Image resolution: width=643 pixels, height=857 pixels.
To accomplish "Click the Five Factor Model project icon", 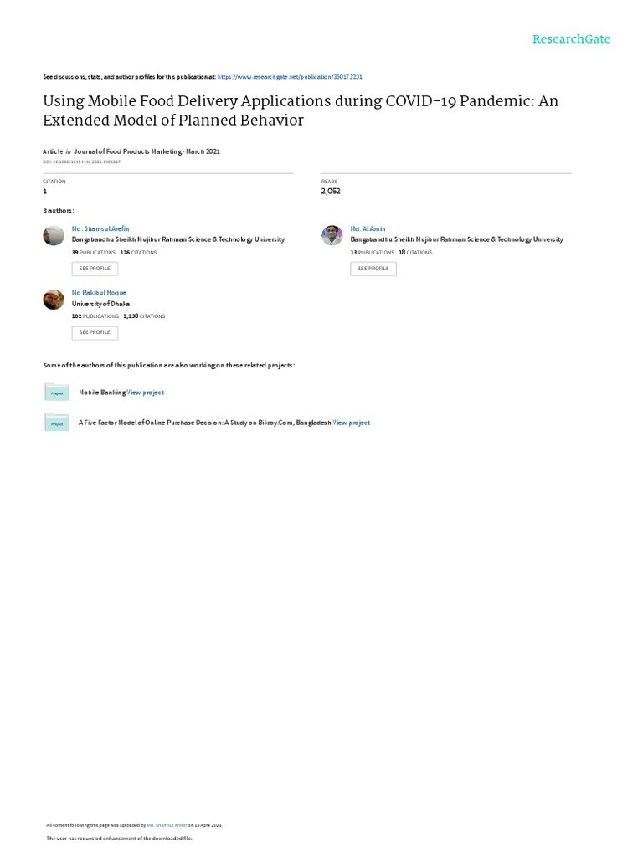I will [57, 423].
